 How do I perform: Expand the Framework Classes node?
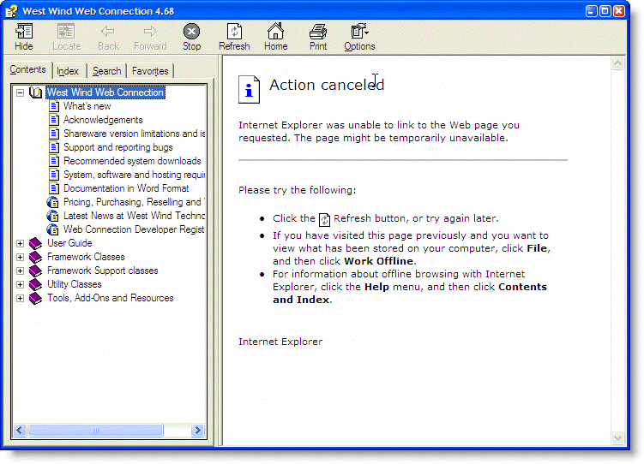pos(21,257)
